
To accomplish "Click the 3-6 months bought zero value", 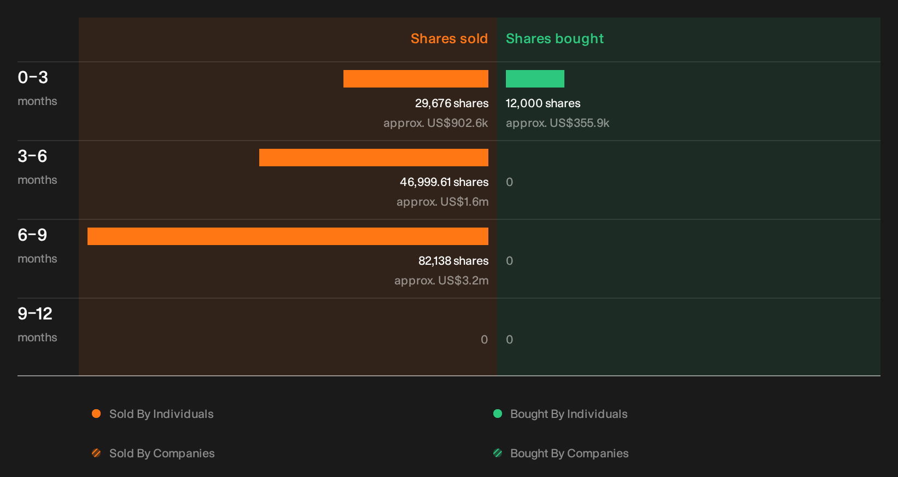I will tap(509, 182).
